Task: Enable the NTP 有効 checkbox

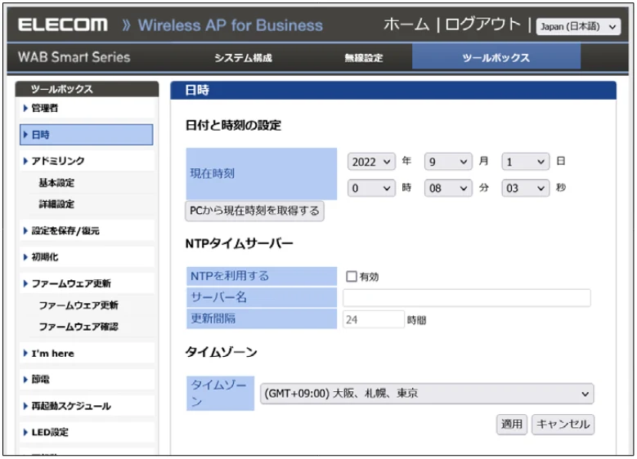Action: (x=352, y=277)
